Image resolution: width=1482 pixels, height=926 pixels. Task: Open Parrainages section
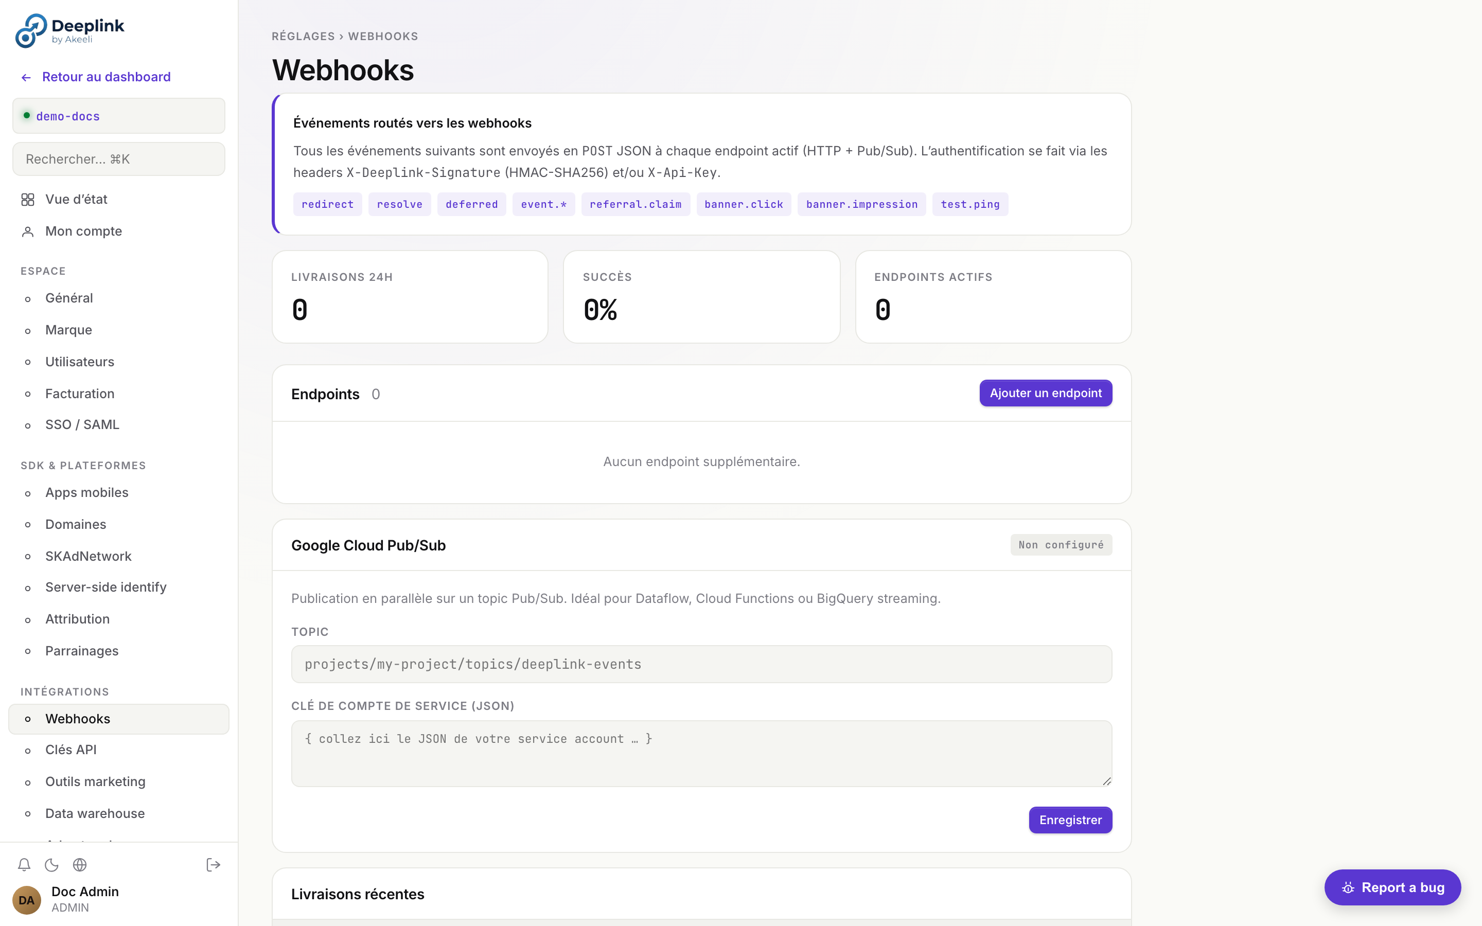[119, 651]
